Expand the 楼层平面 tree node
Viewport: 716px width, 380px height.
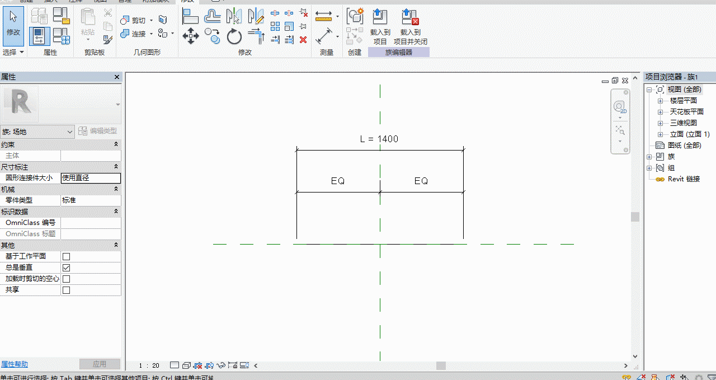(660, 101)
